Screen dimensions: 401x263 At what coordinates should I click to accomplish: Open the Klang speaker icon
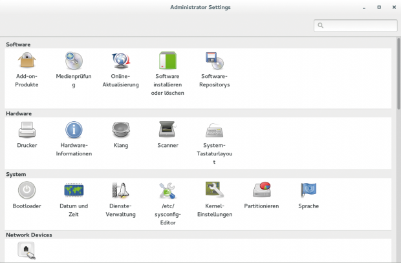coord(121,130)
